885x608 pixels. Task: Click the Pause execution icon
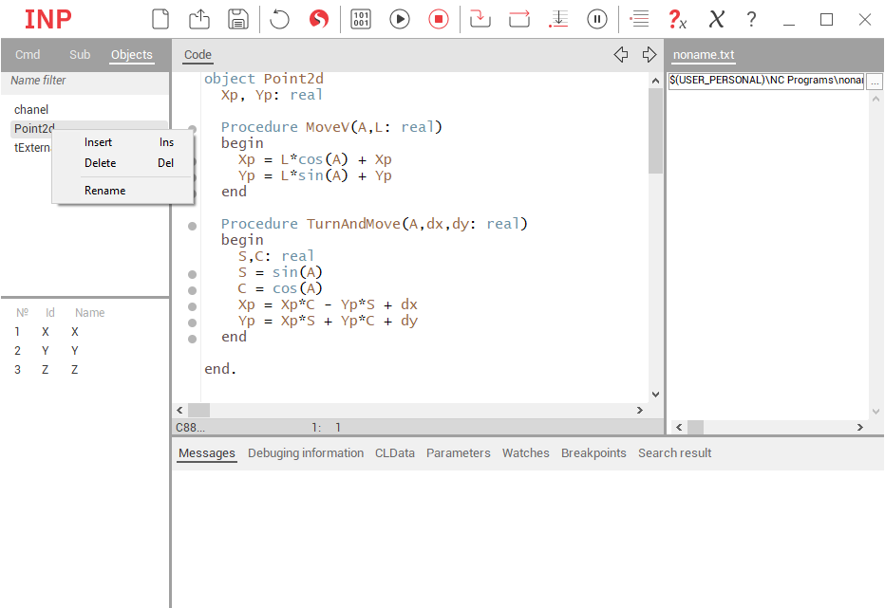[x=597, y=19]
